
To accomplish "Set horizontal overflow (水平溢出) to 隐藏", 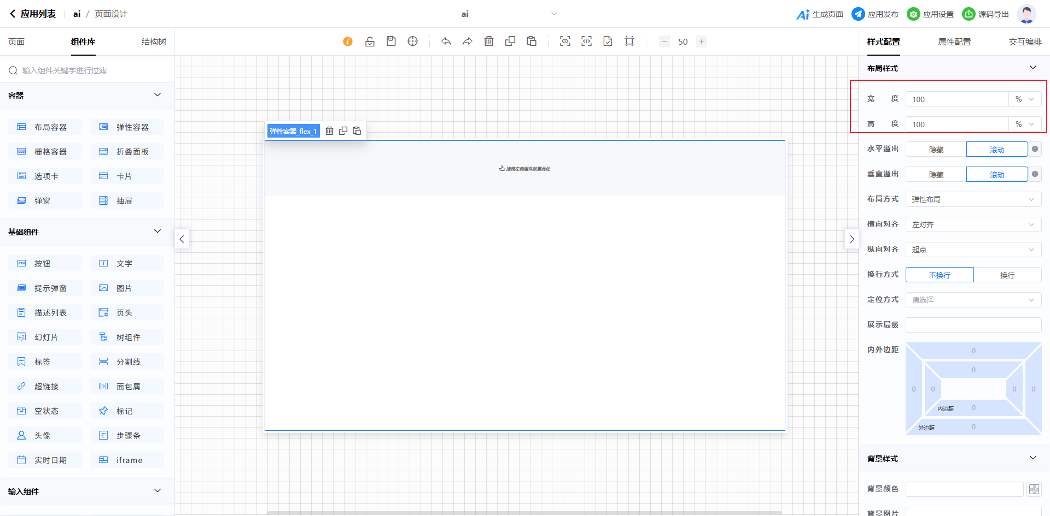I will click(x=936, y=150).
